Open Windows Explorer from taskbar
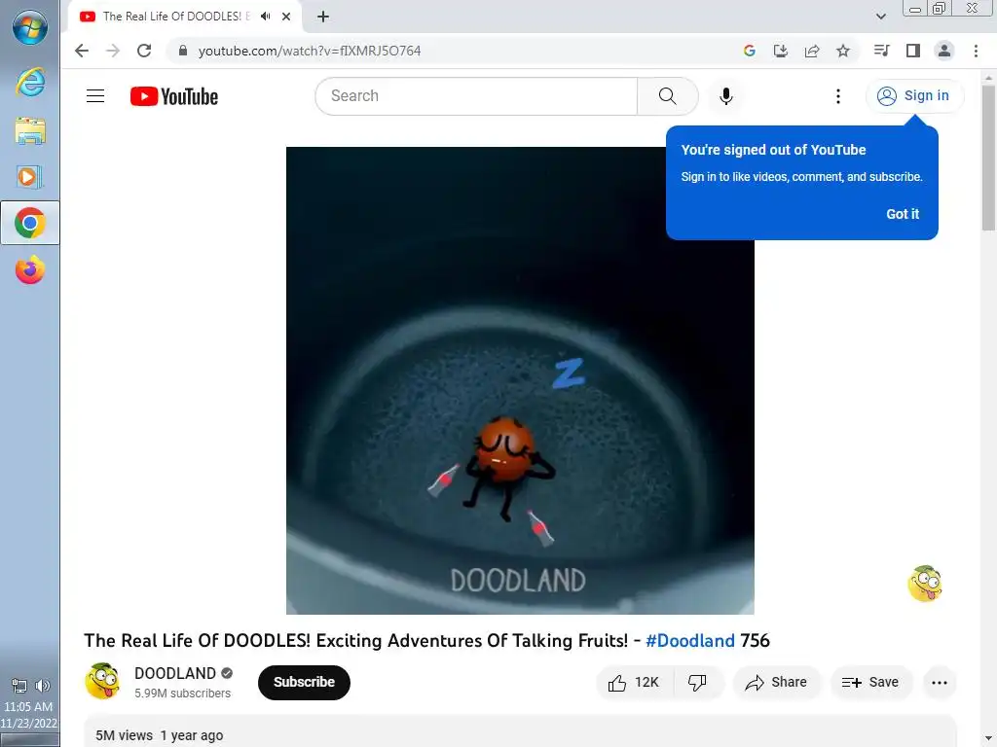 click(x=30, y=131)
